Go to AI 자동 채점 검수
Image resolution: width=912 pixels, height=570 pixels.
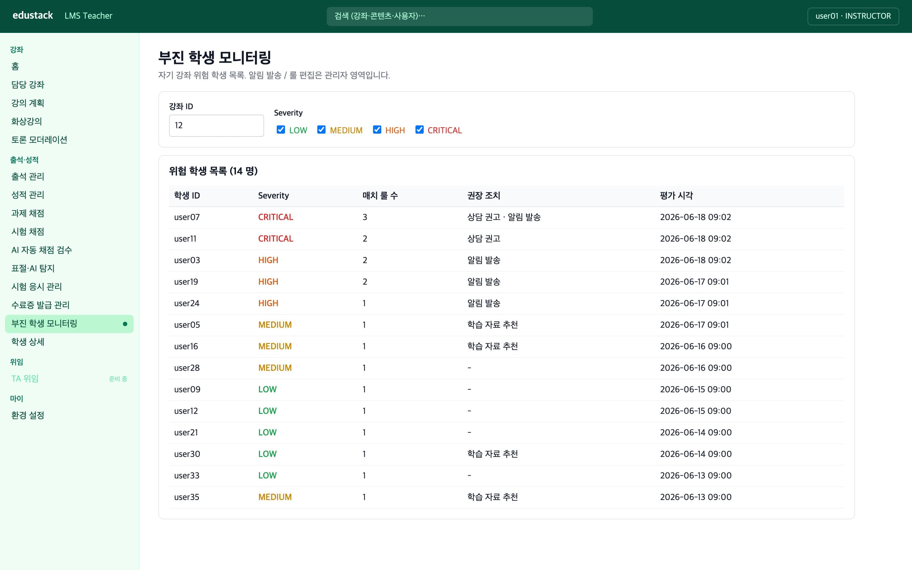69,250
